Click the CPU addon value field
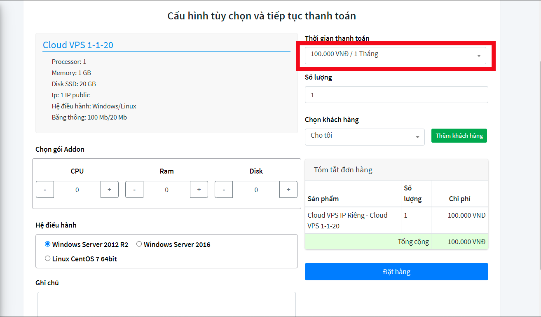Screen dimensions: 541x317 [x=77, y=190]
